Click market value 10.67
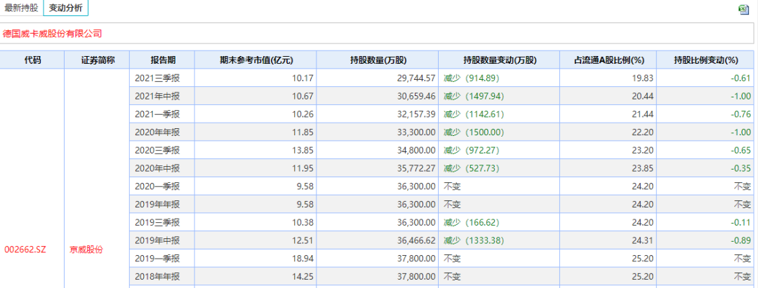758x288 pixels. (303, 96)
